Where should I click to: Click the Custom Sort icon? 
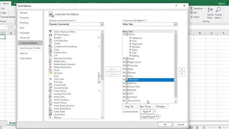pos(50,52)
